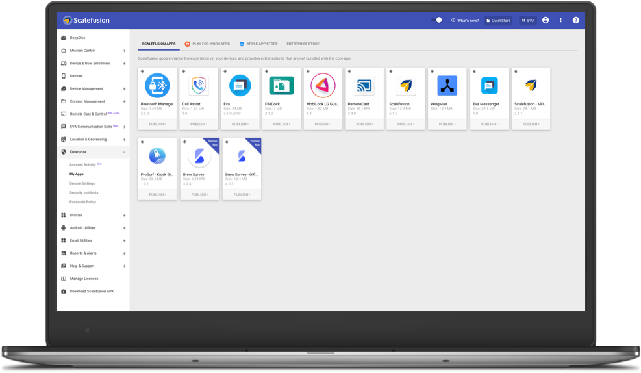Expand the Email Utilities section
This screenshot has height=373, width=641.
(124, 241)
